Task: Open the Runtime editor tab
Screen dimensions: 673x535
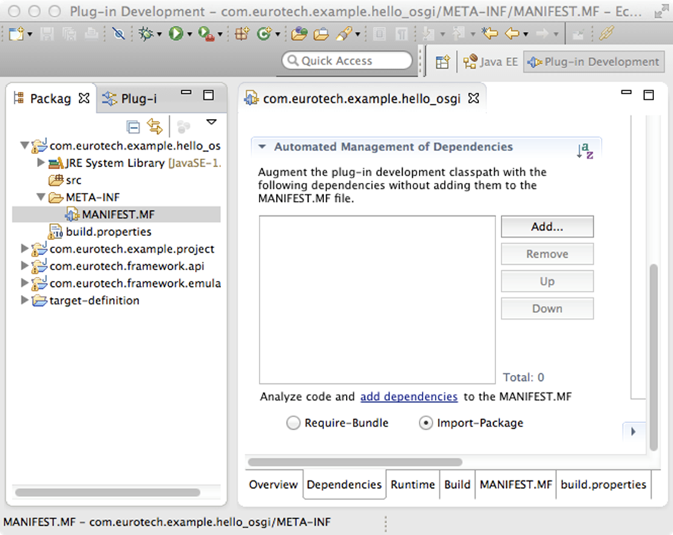Action: point(413,484)
